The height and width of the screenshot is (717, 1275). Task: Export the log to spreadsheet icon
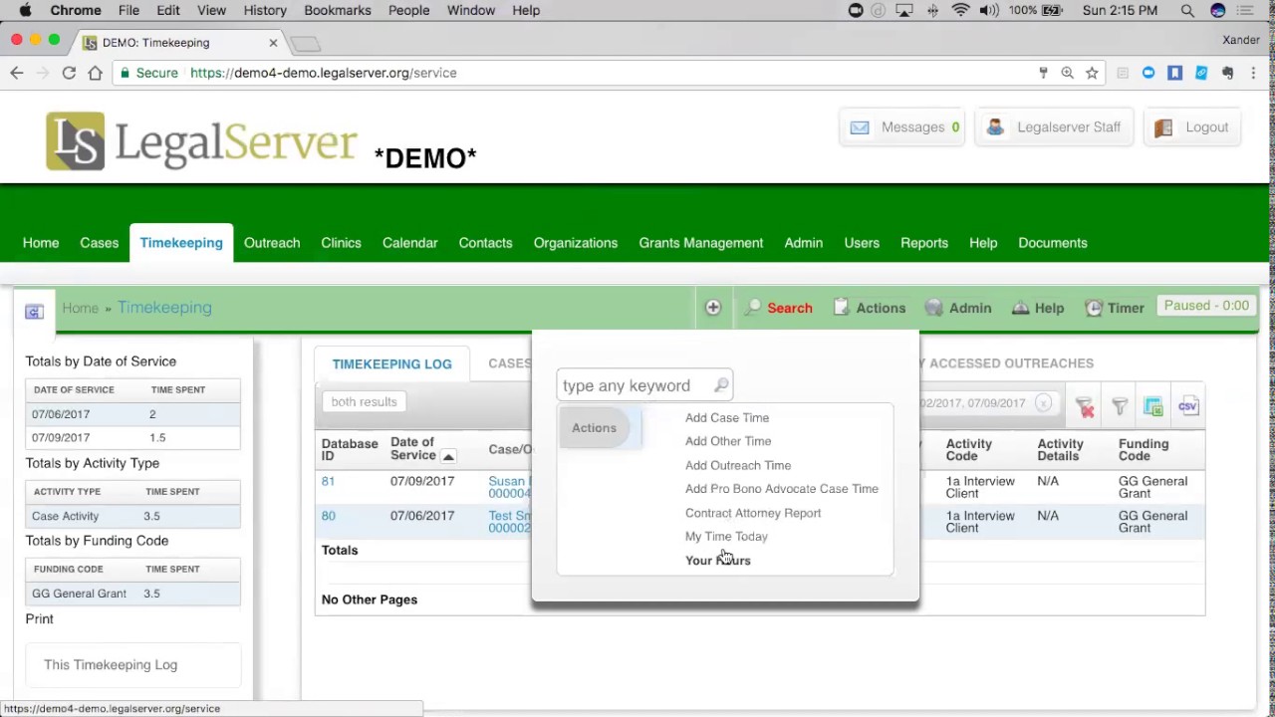coord(1153,406)
